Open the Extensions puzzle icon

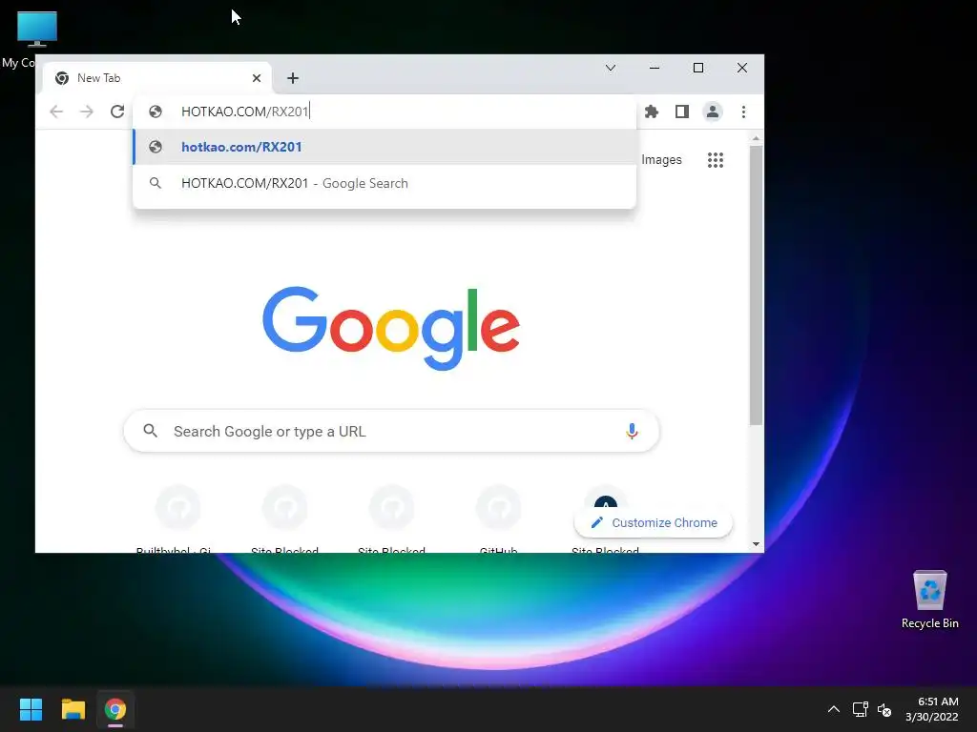[x=651, y=112]
